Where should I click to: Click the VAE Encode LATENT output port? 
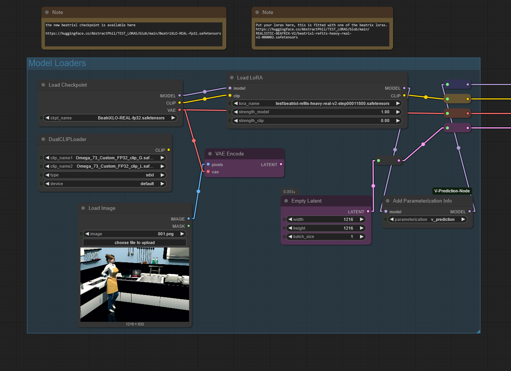click(281, 165)
